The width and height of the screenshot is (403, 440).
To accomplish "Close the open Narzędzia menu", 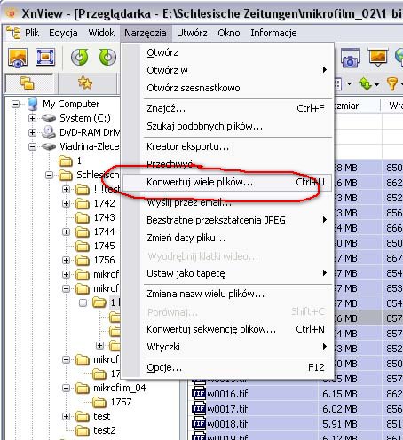I will coord(146,33).
